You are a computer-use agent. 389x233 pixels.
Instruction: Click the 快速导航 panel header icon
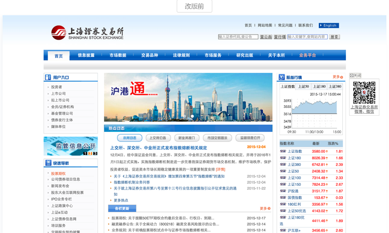point(48,163)
